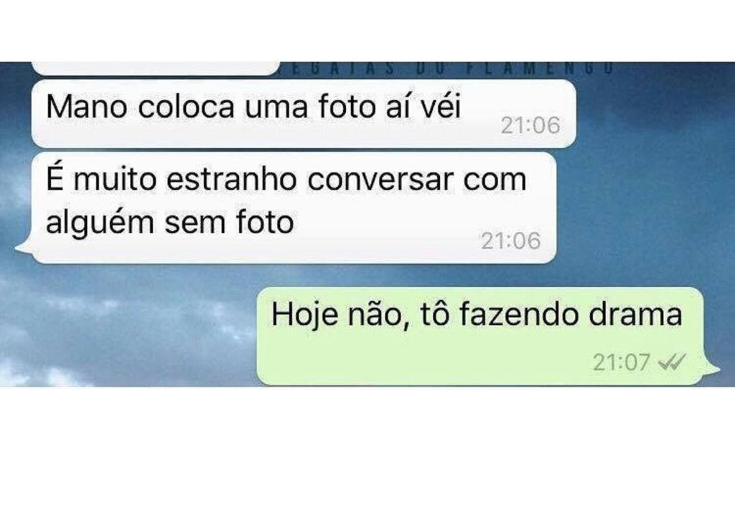Click the word "alguém" in second message
Screen dimensions: 735x516
click(100, 223)
